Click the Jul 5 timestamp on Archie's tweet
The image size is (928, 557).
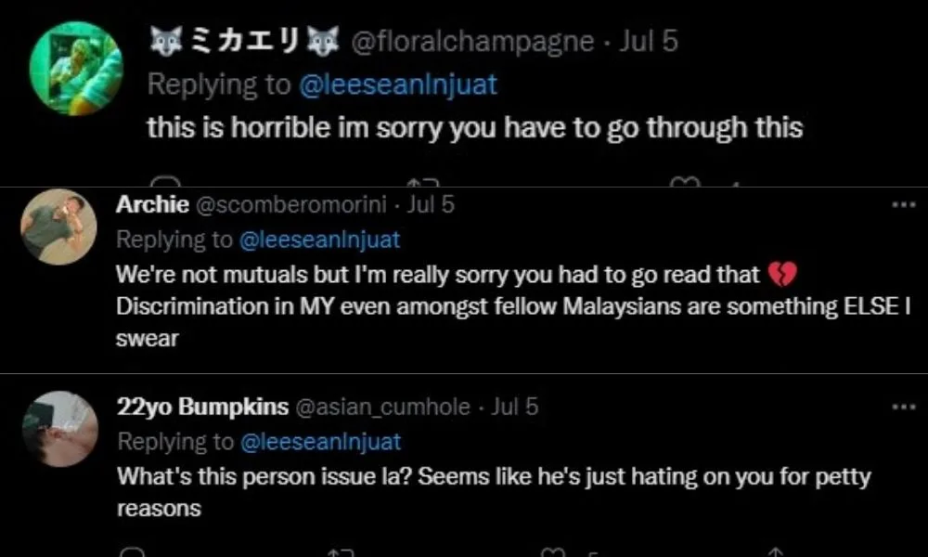pos(431,205)
